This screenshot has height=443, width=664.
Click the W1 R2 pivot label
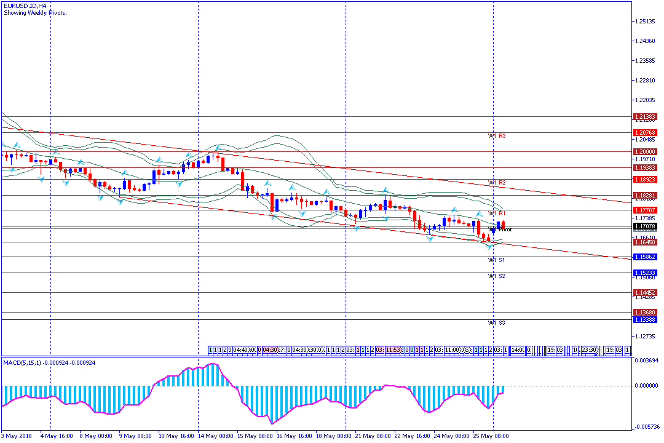coord(497,183)
